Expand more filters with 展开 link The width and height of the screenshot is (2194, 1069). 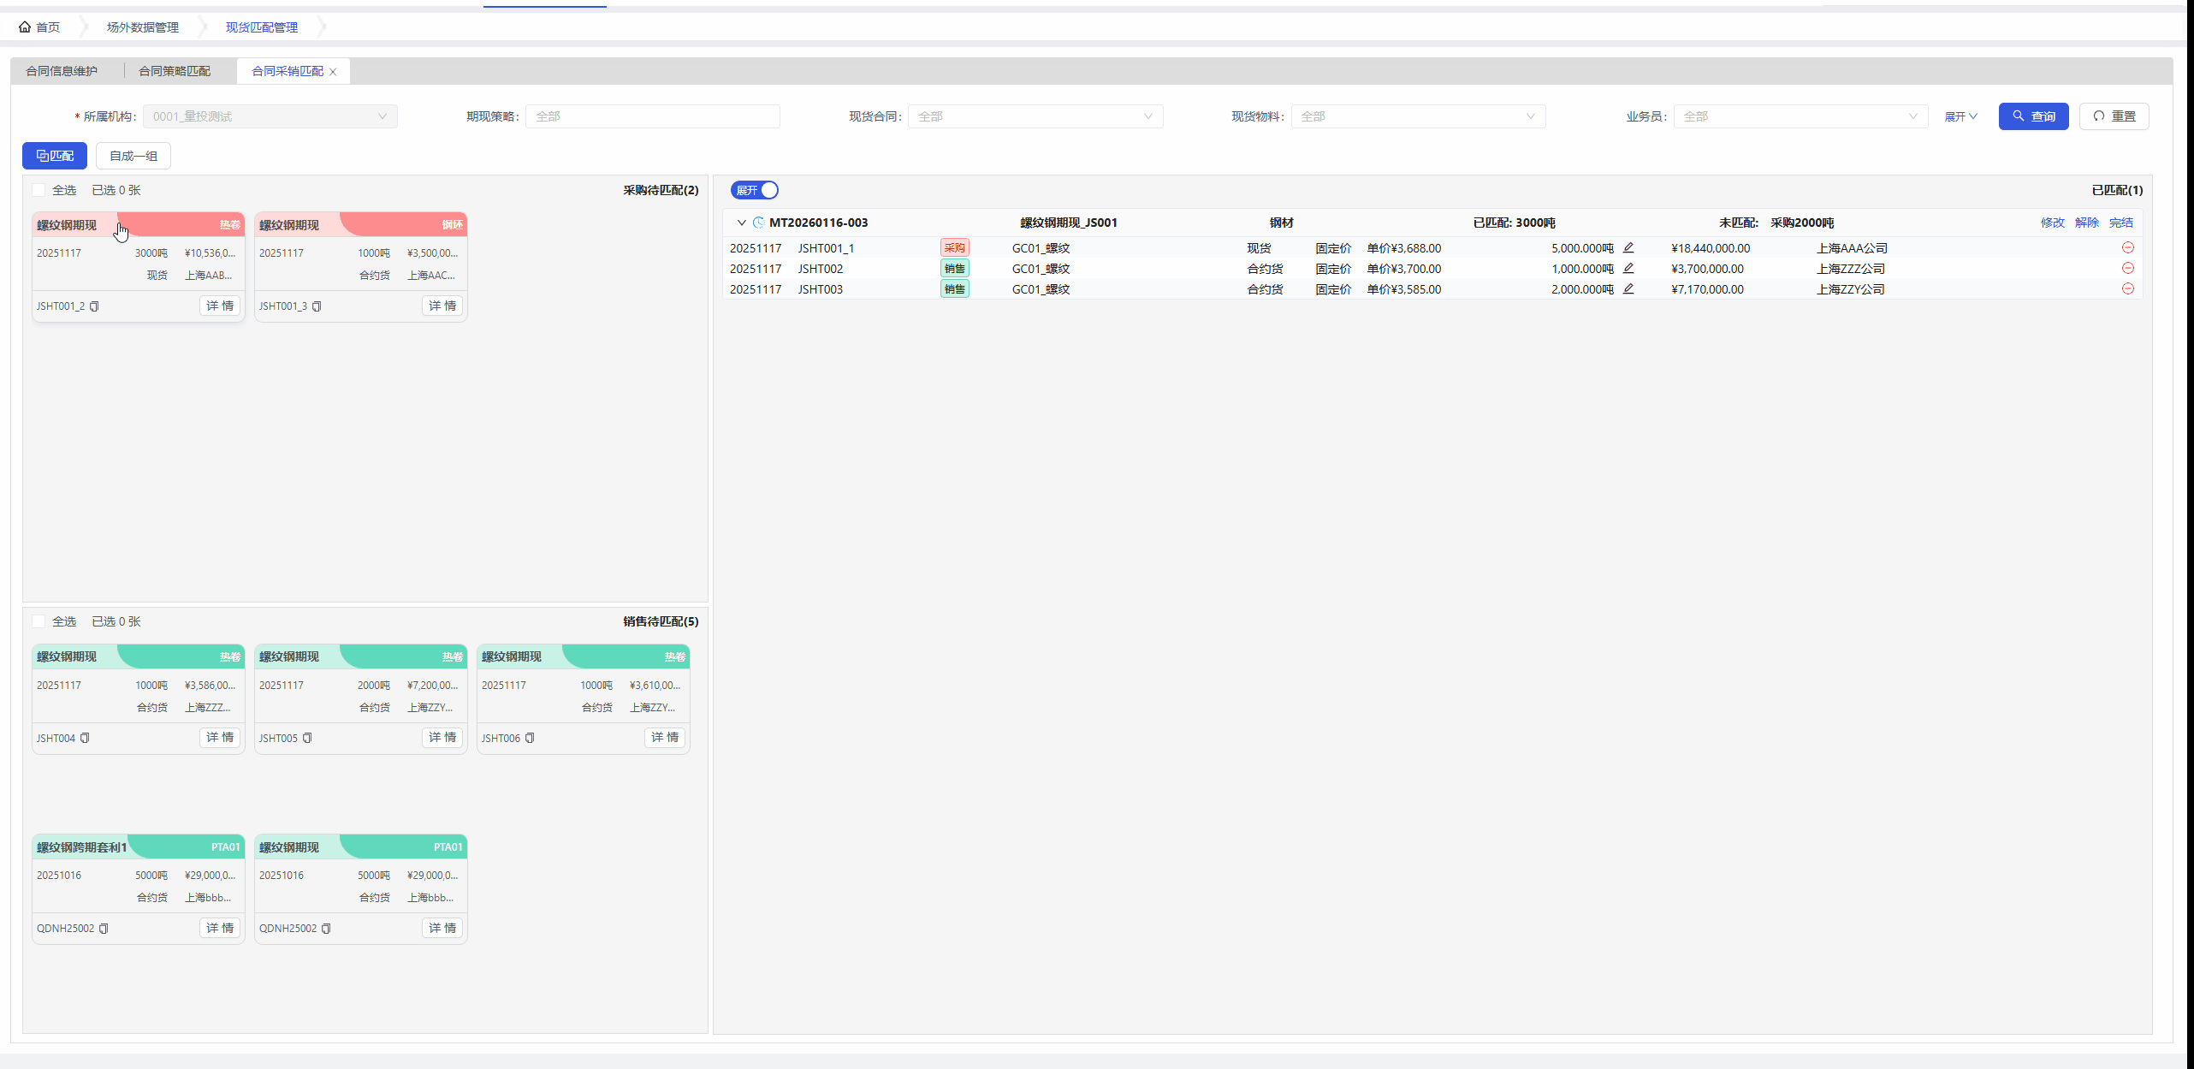1960,116
